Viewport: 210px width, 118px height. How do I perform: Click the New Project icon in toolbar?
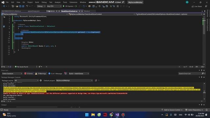13,6
